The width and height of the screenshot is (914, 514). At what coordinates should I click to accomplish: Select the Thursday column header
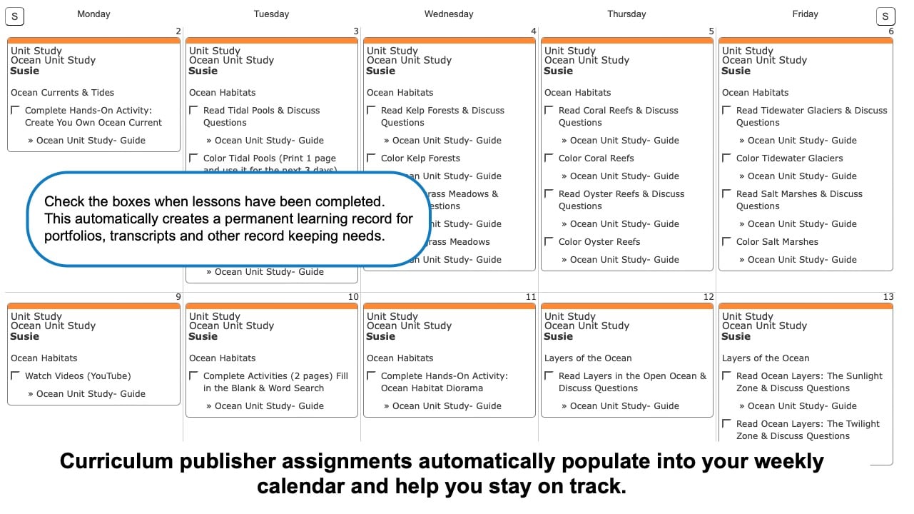[626, 14]
